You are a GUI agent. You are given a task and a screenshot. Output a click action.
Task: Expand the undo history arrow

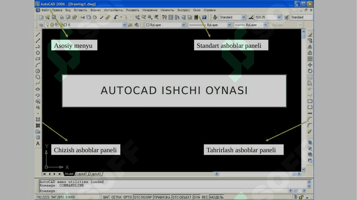coord(121,17)
